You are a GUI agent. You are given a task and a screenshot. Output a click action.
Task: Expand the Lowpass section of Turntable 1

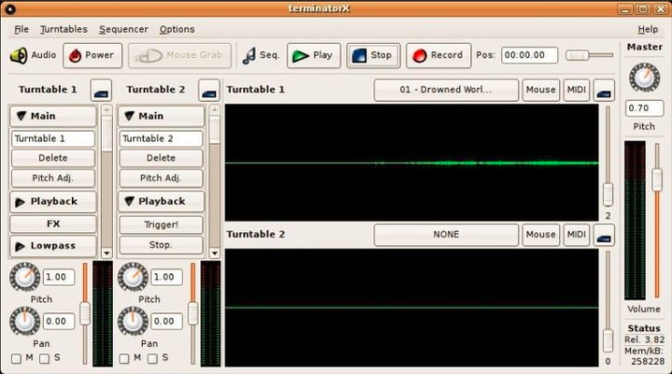click(x=53, y=246)
